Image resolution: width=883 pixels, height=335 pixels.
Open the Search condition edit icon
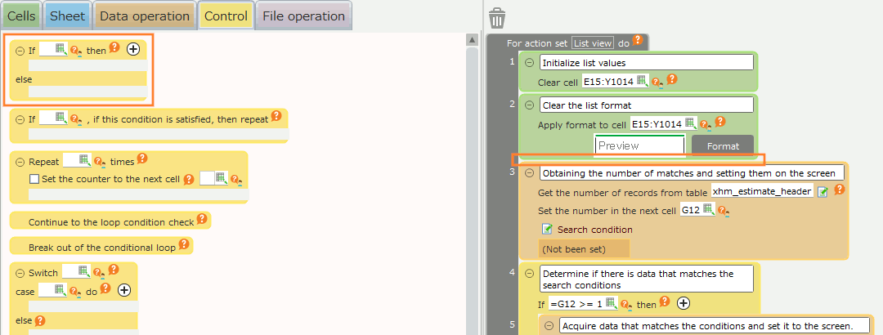coord(547,230)
